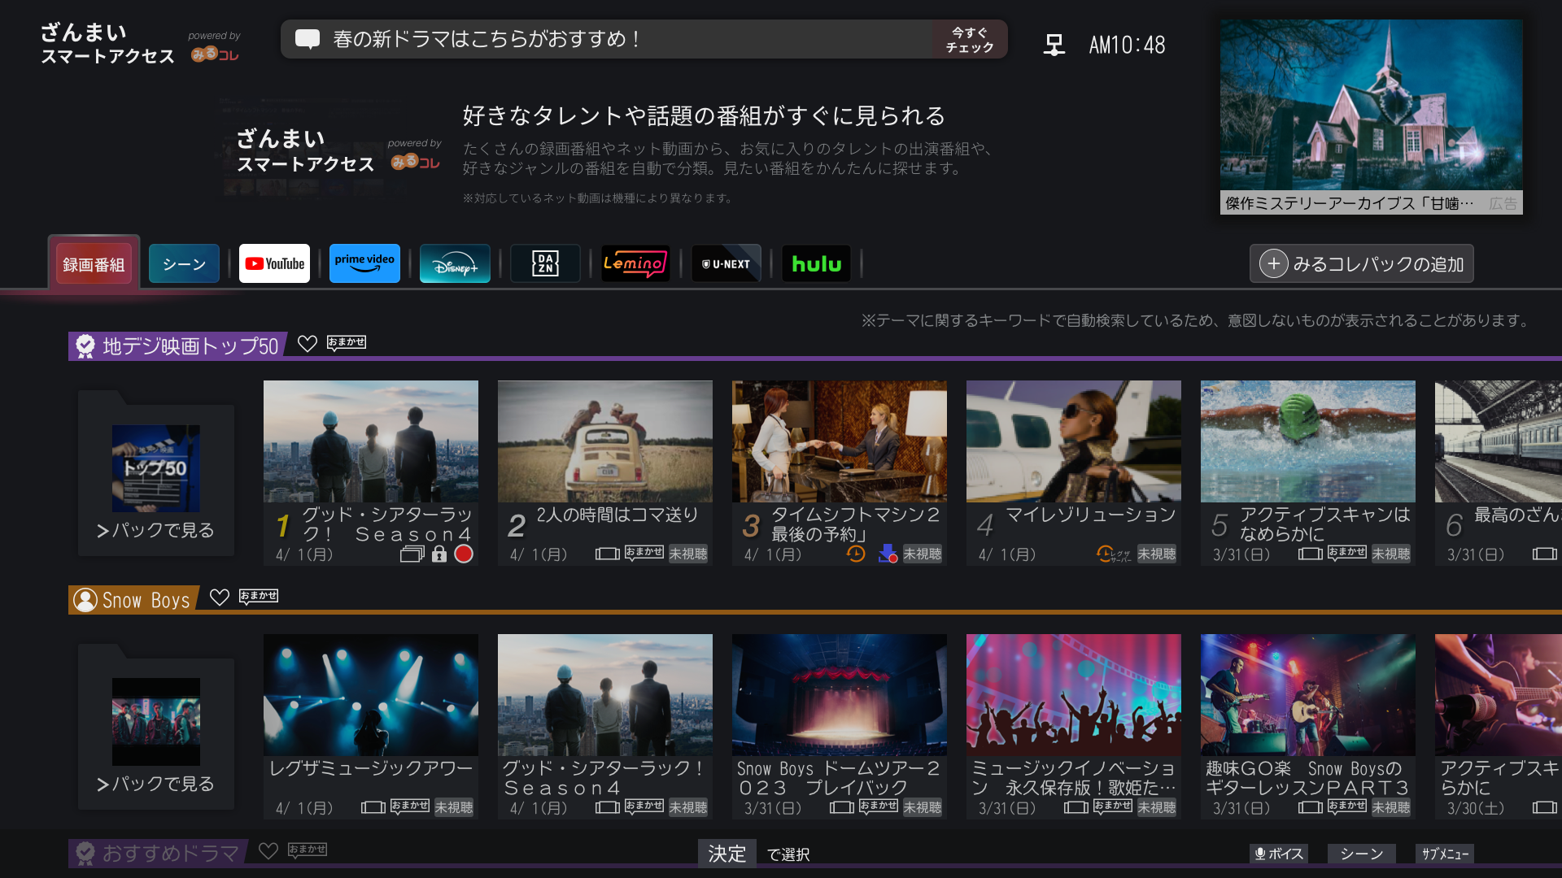The width and height of the screenshot is (1562, 878).
Task: Launch DAZN from the service icons
Action: [x=545, y=263]
